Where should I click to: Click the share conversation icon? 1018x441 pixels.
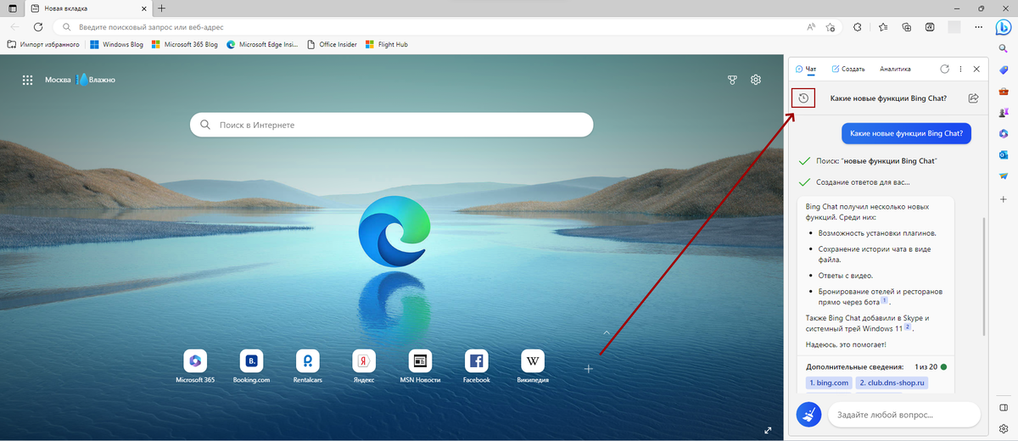click(973, 98)
